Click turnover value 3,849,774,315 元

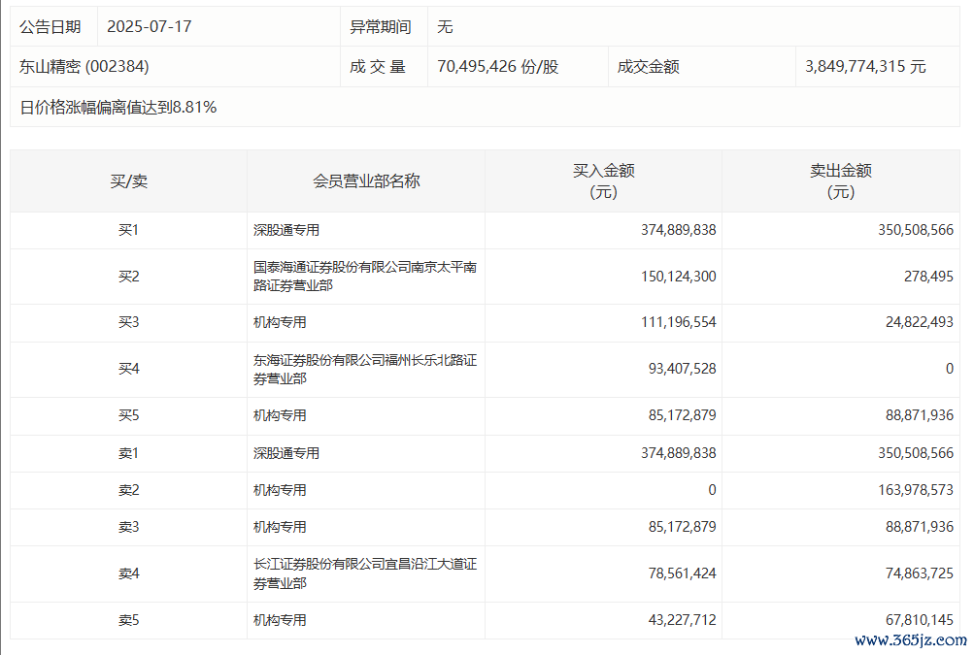[x=865, y=66]
